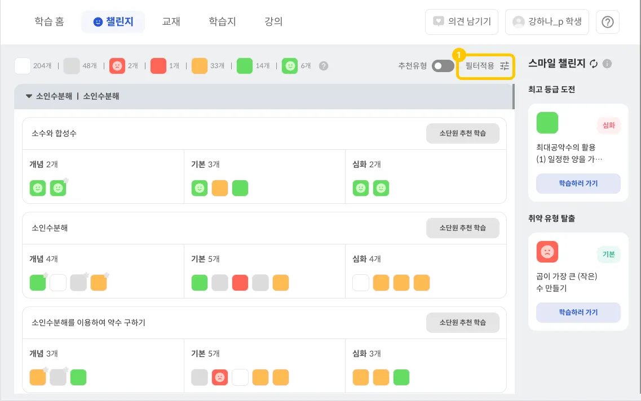641x401 pixels.
Task: Open white tile in 소인수분해 심화
Action: point(361,283)
